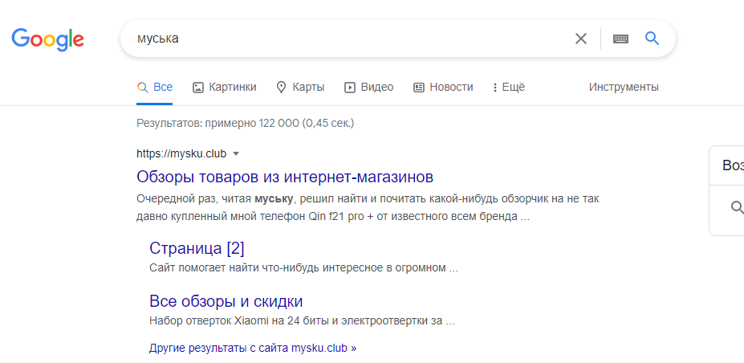744x363 pixels.
Task: Open the Страница [2] sitelink
Action: click(x=197, y=247)
